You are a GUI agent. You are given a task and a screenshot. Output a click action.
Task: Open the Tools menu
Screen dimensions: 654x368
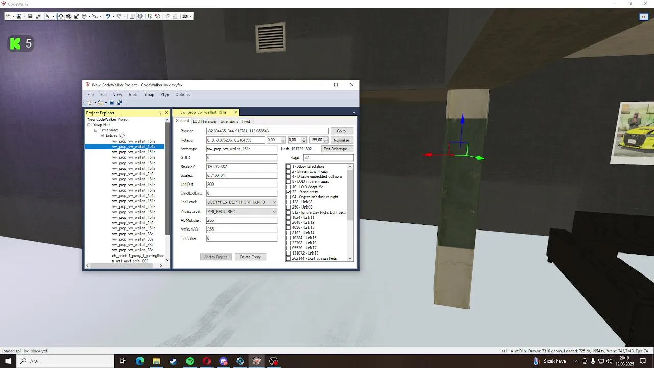coord(133,95)
